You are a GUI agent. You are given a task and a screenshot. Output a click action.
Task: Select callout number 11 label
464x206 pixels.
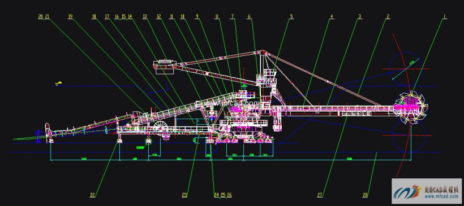coord(171,17)
